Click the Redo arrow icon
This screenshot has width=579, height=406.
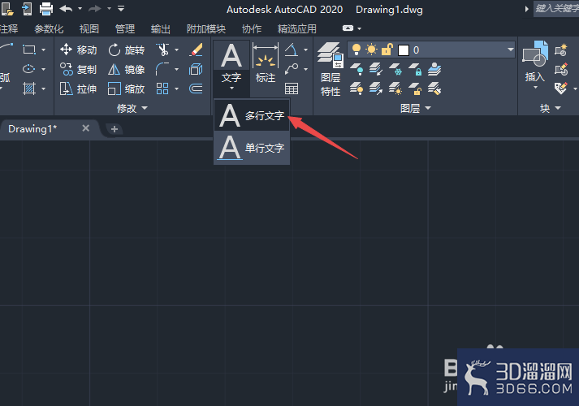(x=95, y=8)
